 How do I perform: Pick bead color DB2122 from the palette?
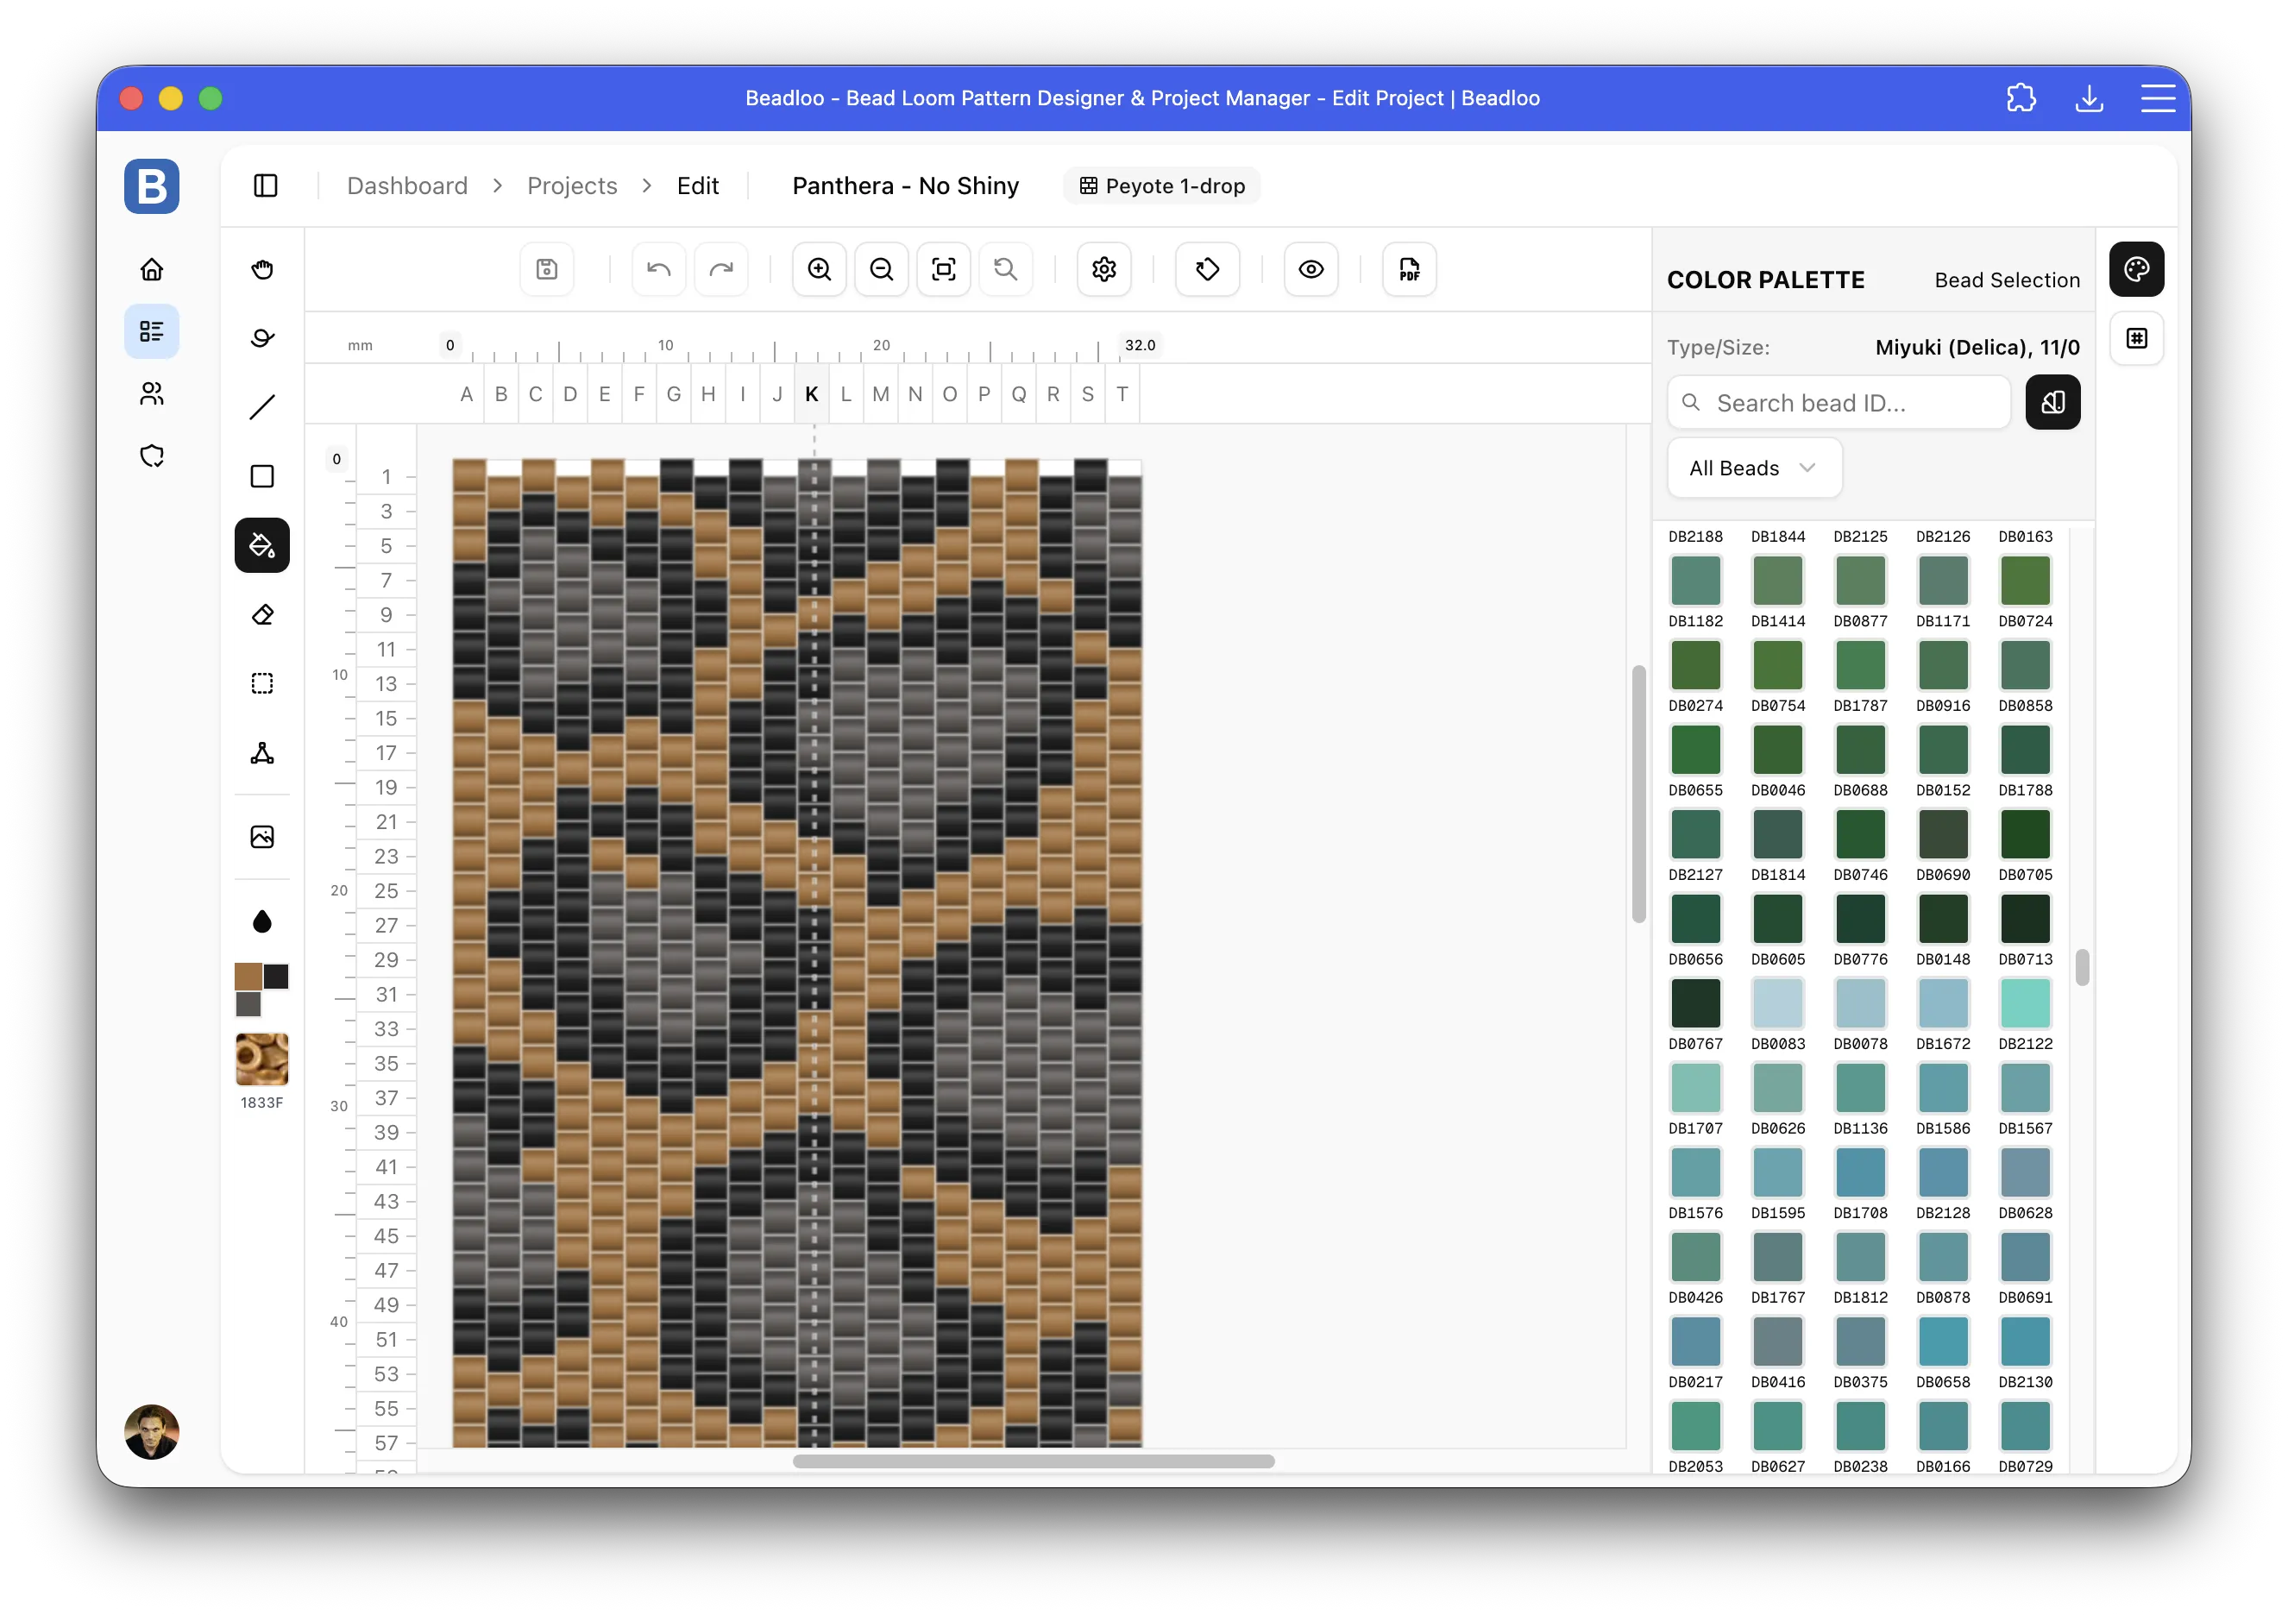[2025, 1003]
